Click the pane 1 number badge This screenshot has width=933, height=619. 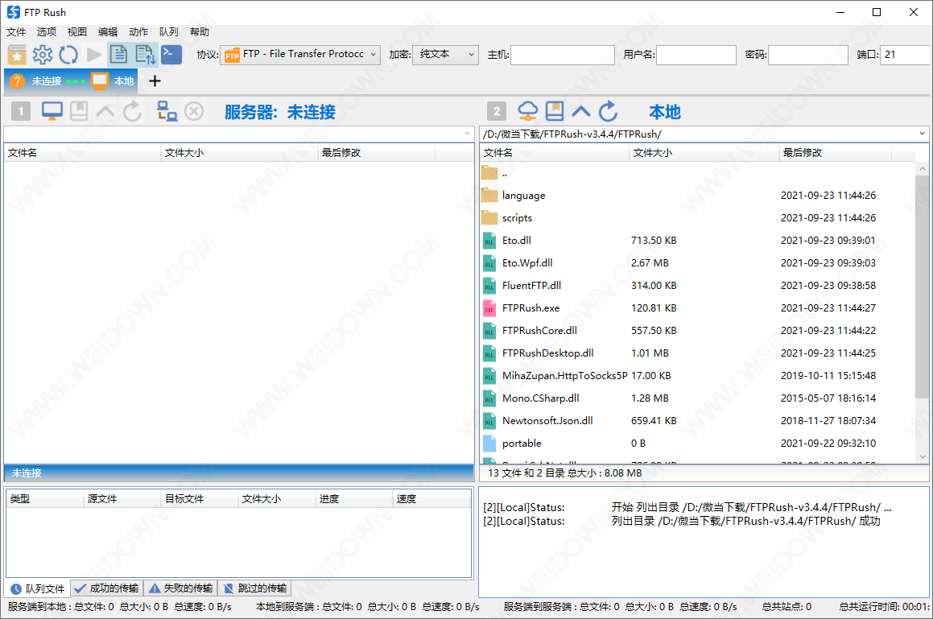tap(21, 111)
